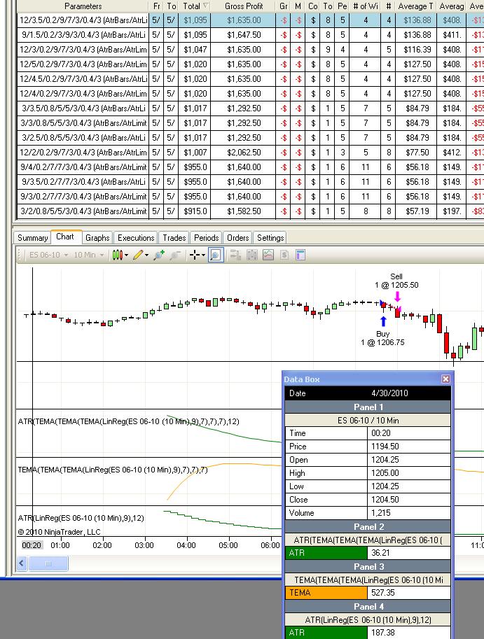Viewport: 484px width, 639px height.
Task: Open the Periods tab
Action: pos(207,238)
